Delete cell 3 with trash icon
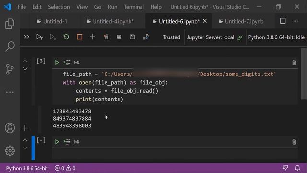Screen dimensions: 307x173 point(294,62)
